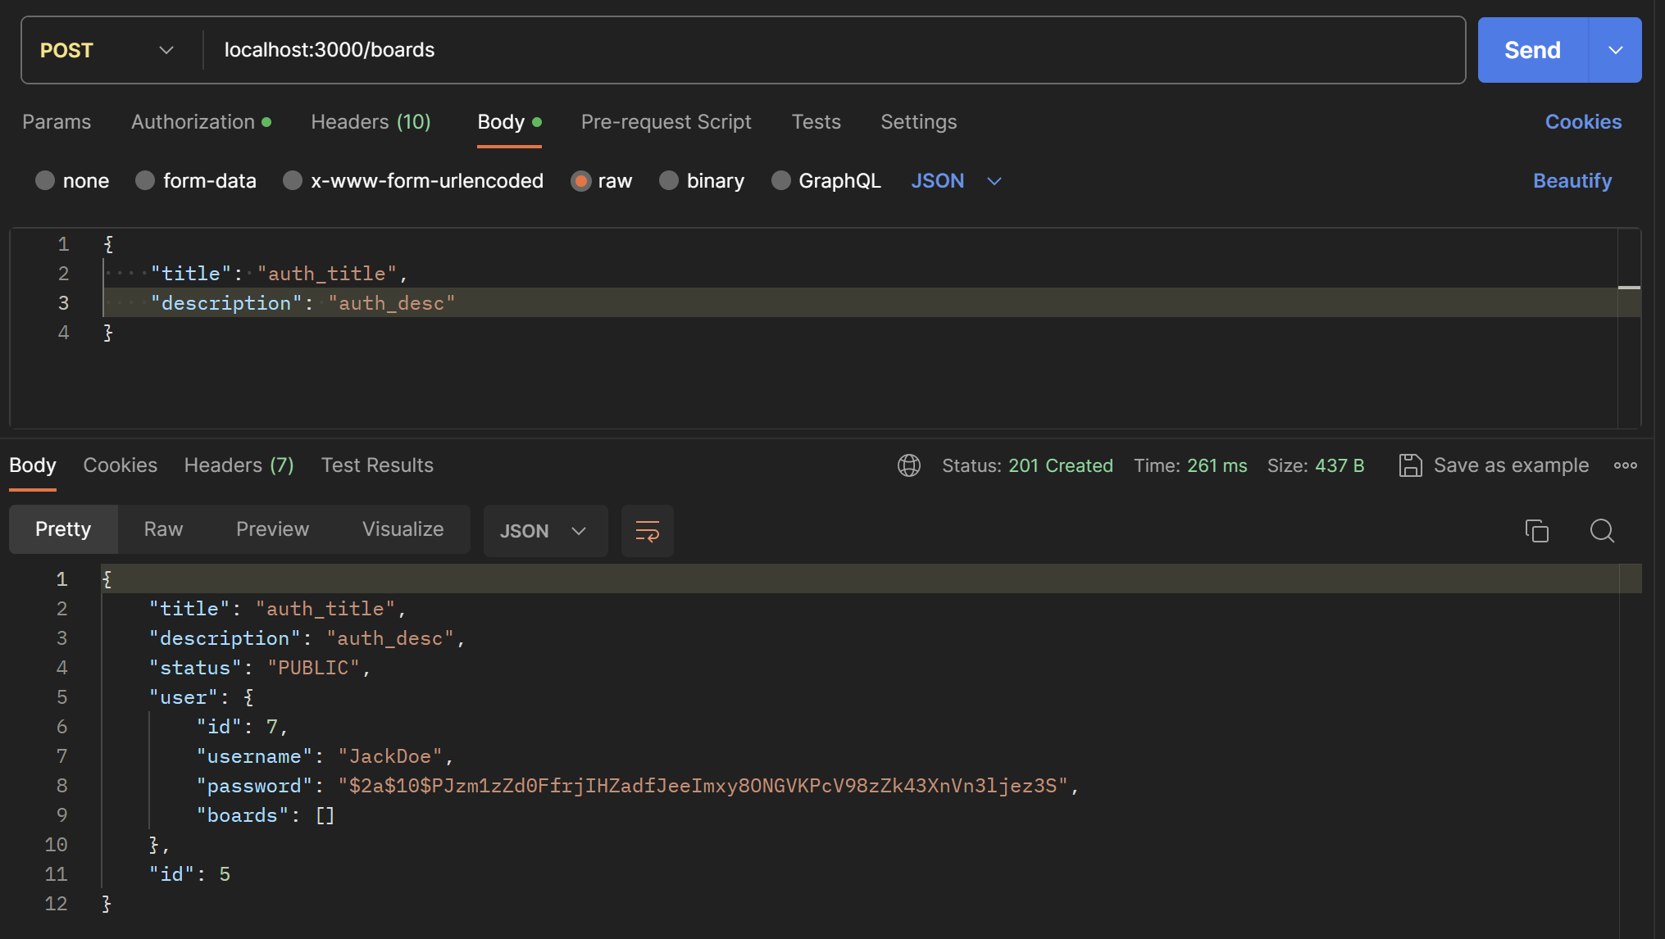Screen dimensions: 1665x939
Task: Open the three-dot more options menu
Action: tap(1625, 465)
